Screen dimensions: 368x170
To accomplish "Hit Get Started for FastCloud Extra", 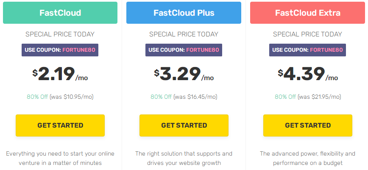I will pos(307,125).
